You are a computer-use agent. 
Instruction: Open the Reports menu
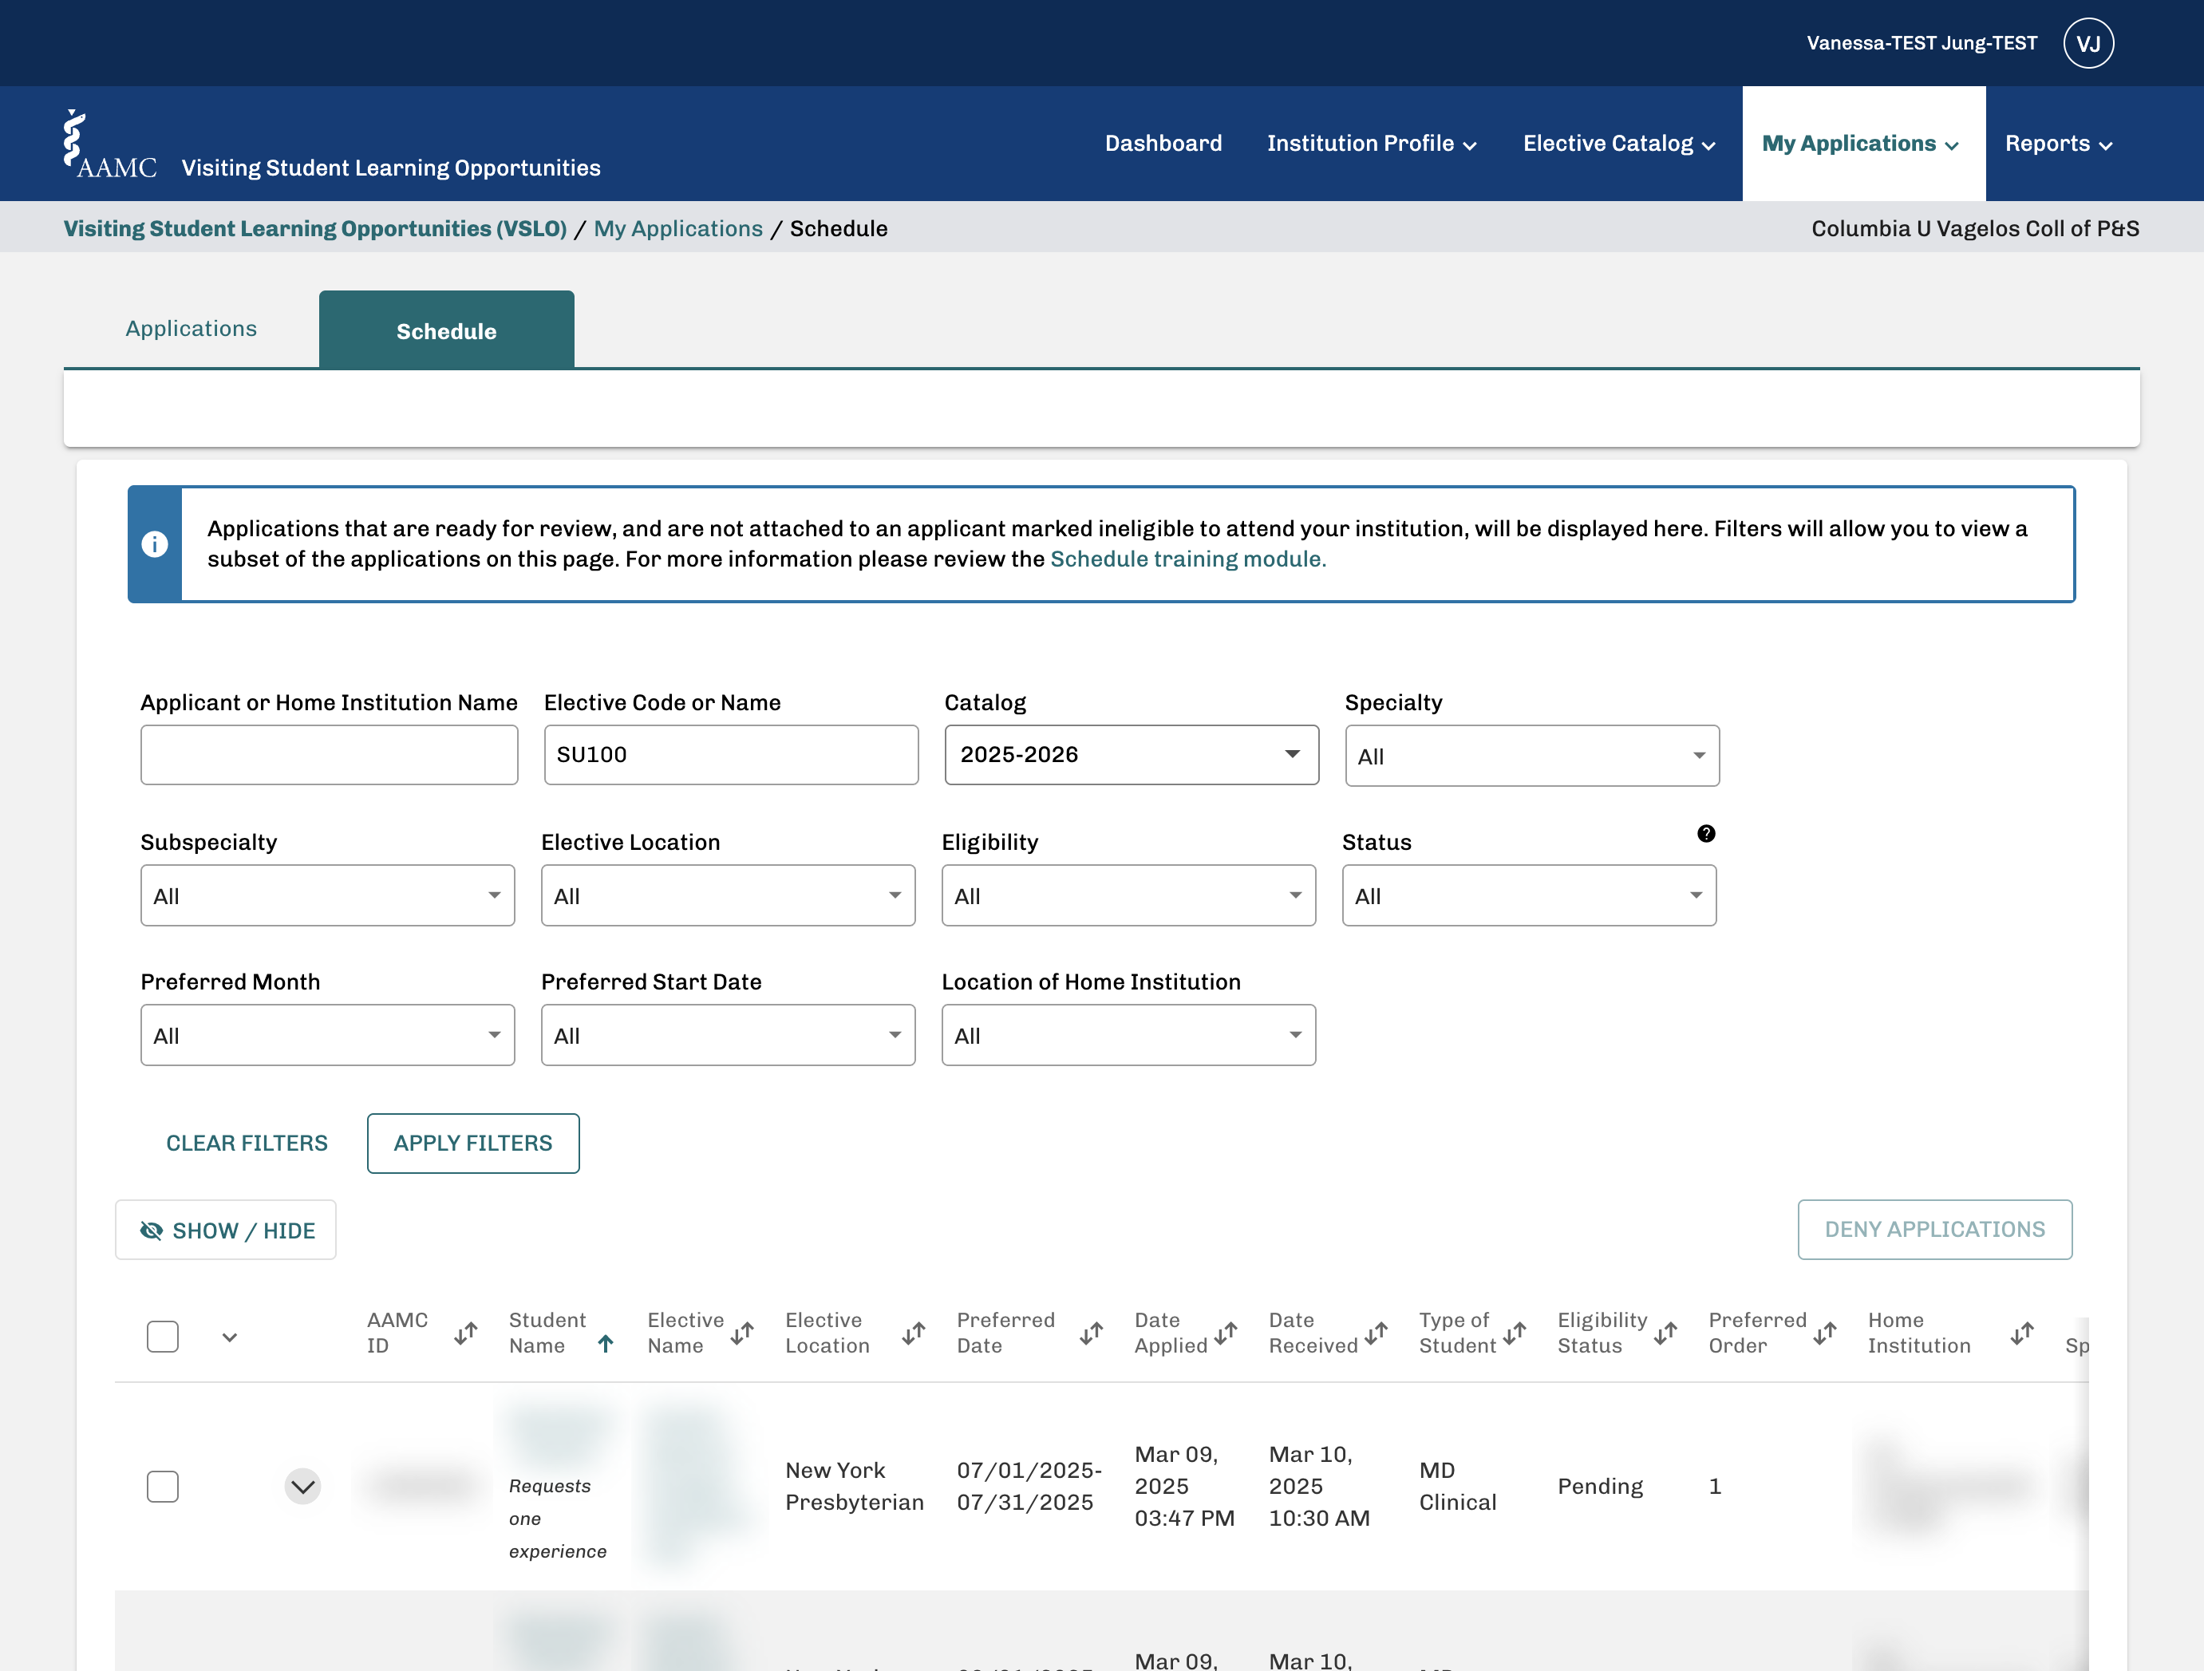2059,143
